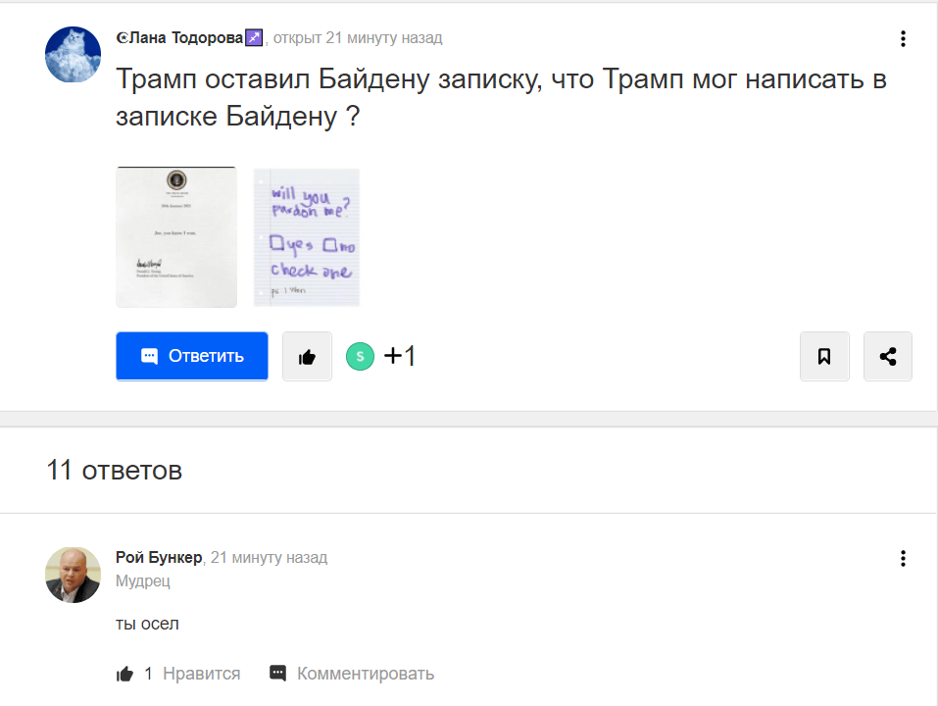The width and height of the screenshot is (938, 706).
Task: Click the thumbs-up icon under the question
Action: (x=306, y=356)
